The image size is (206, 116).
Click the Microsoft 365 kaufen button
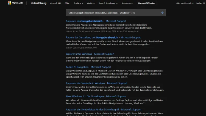tap(146, 3)
